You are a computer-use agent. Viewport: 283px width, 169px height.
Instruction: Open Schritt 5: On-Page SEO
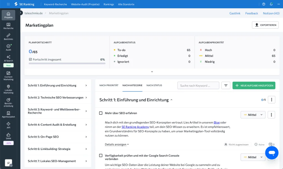click(x=57, y=137)
